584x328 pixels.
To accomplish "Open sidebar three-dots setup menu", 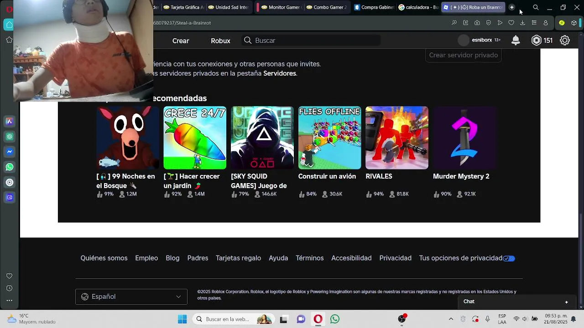I will click(x=9, y=300).
